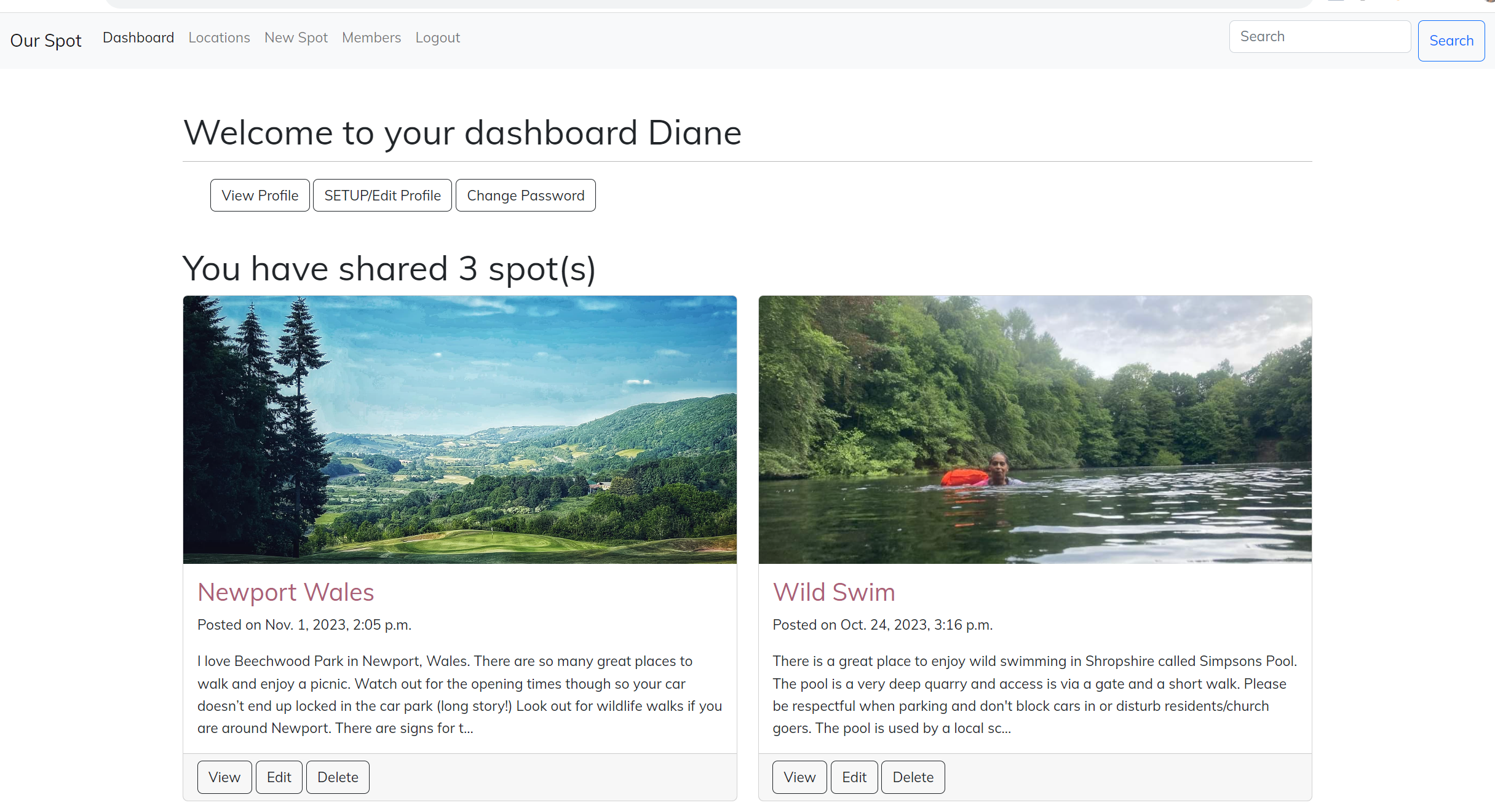Click SETUP/Edit Profile
Image resolution: width=1495 pixels, height=808 pixels.
click(382, 195)
